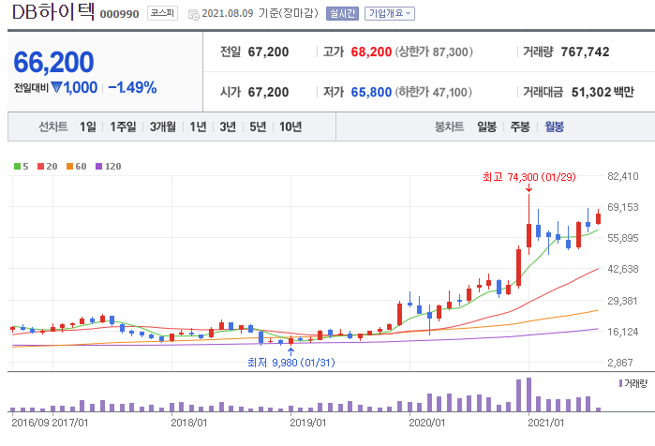The image size is (655, 446).
Task: Click the current price 66,200
Action: pos(54,62)
